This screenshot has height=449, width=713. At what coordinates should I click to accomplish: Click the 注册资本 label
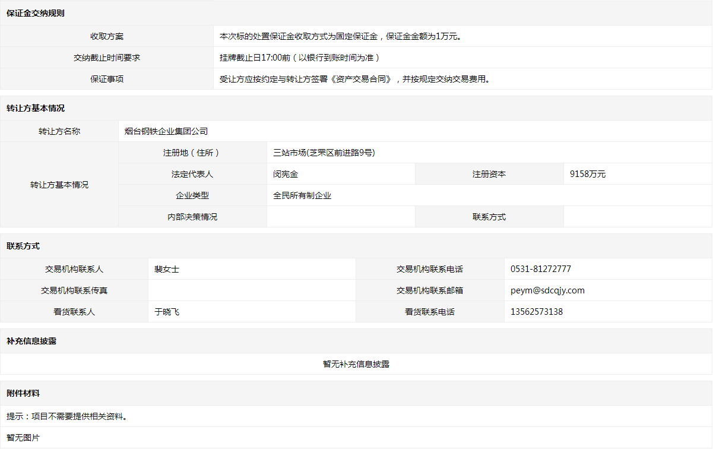point(489,174)
